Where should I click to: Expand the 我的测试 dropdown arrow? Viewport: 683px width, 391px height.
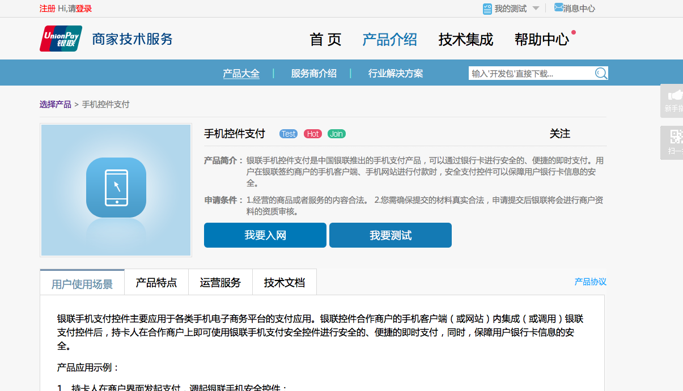(x=536, y=8)
